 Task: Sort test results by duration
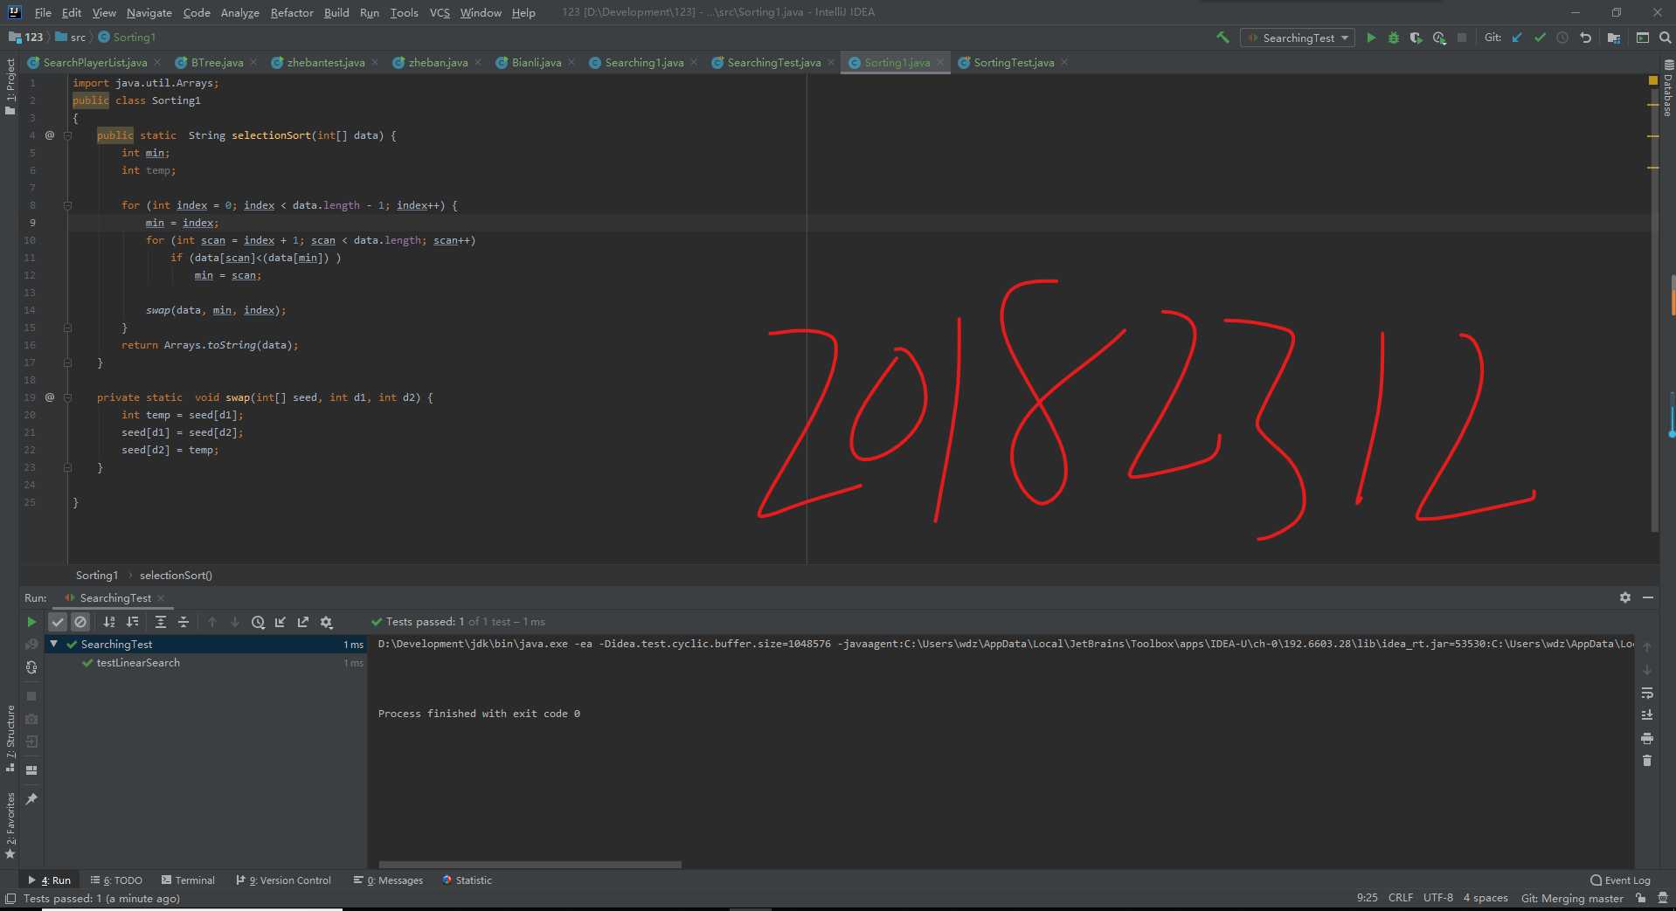[x=133, y=622]
